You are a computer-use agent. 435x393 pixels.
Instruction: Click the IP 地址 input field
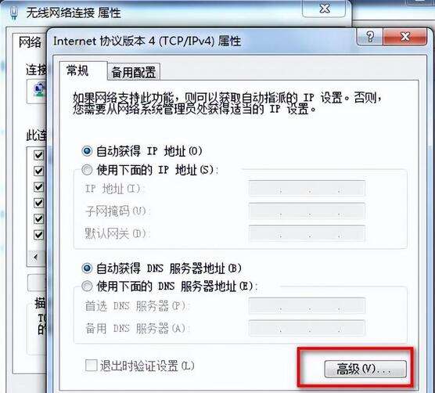point(307,189)
